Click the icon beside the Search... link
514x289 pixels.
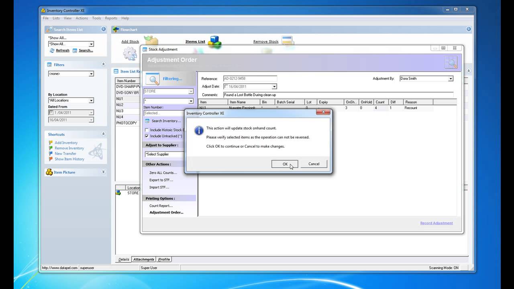(75, 51)
